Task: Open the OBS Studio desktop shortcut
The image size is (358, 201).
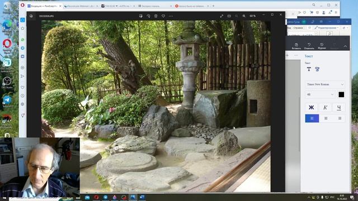Action: pos(7,83)
